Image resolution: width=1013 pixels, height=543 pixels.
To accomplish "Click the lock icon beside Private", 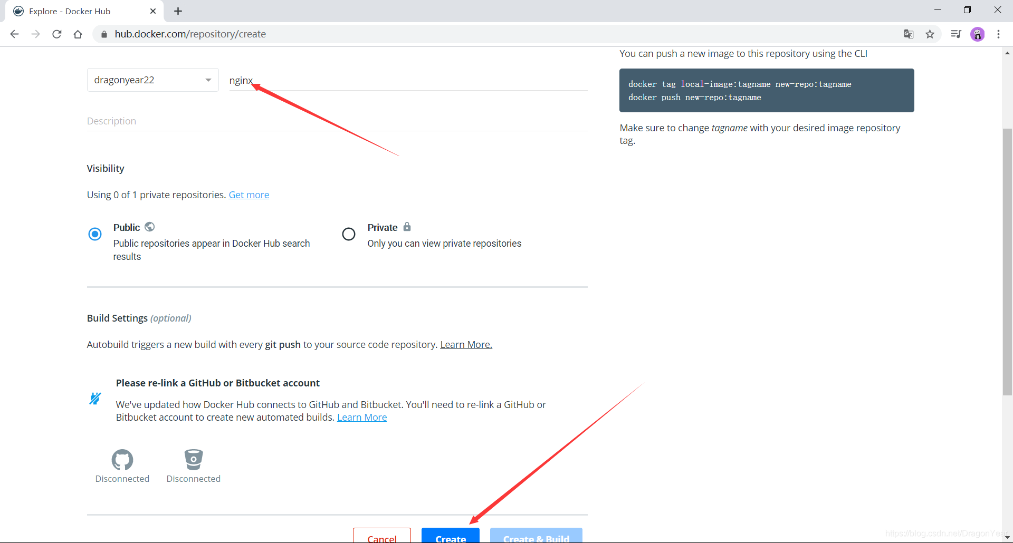I will [407, 227].
